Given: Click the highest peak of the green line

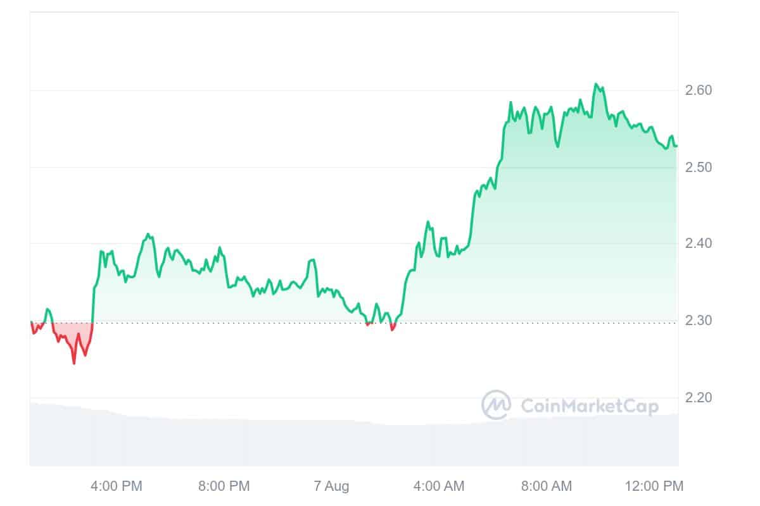Looking at the screenshot, I should [x=595, y=83].
